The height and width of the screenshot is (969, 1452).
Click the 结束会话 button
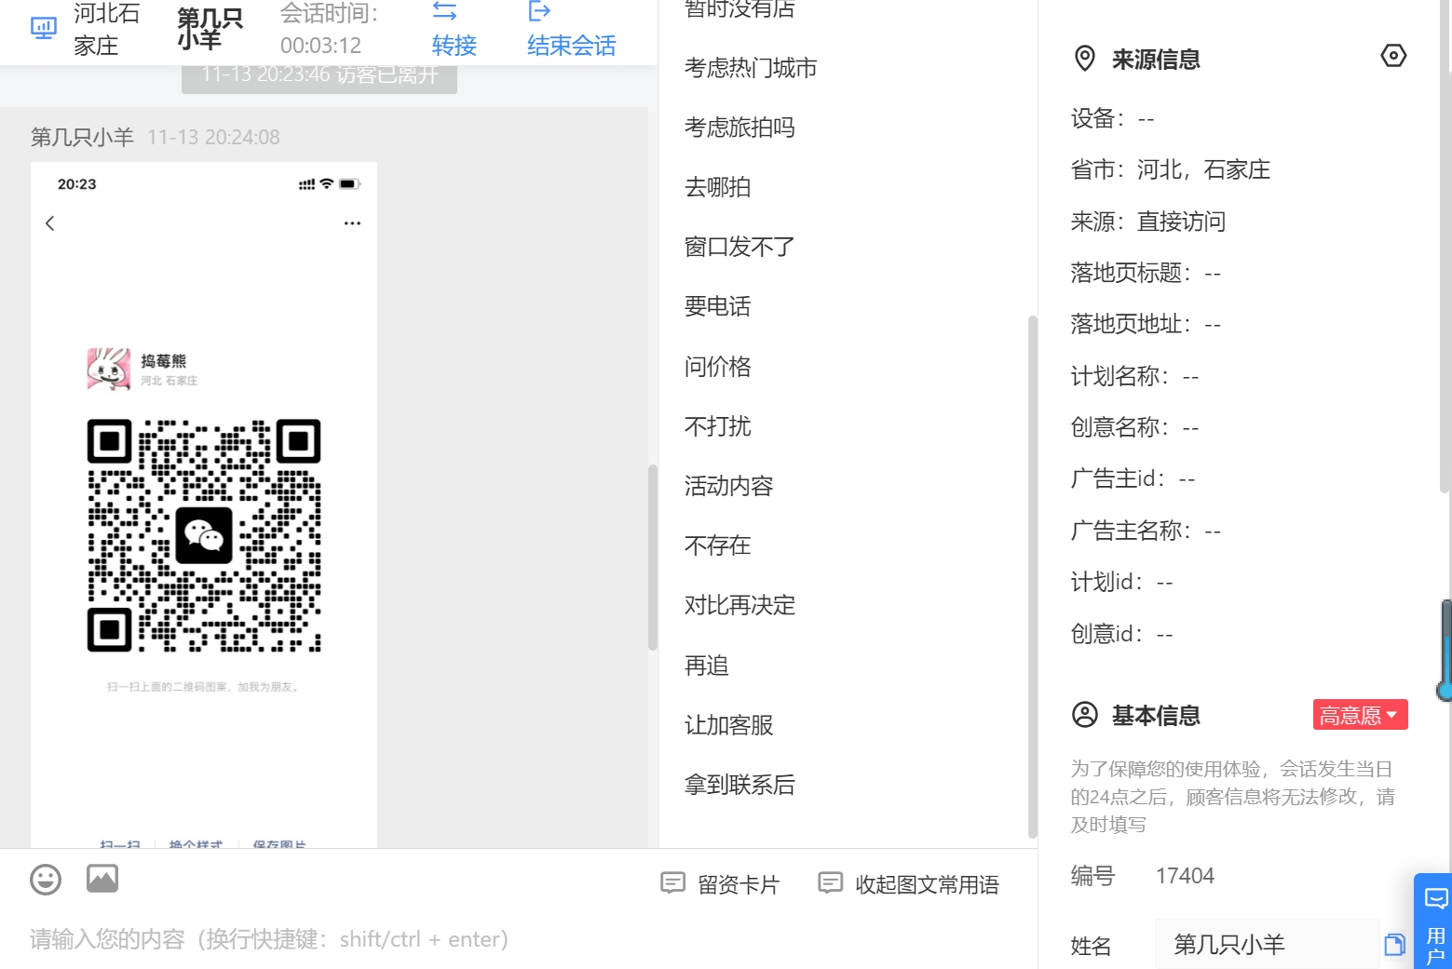click(571, 45)
